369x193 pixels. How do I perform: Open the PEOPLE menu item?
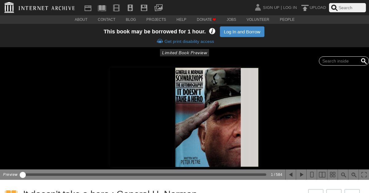tap(287, 20)
